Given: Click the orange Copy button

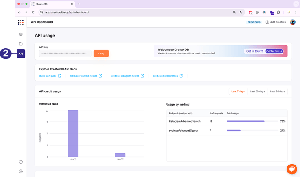Looking at the screenshot, I should pyautogui.click(x=101, y=54).
